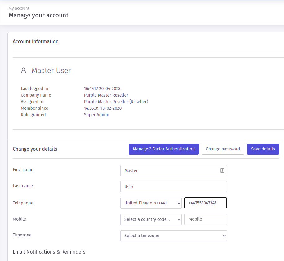The width and height of the screenshot is (284, 261).
Task: Open the Select a timezone dropdown
Action: point(174,236)
